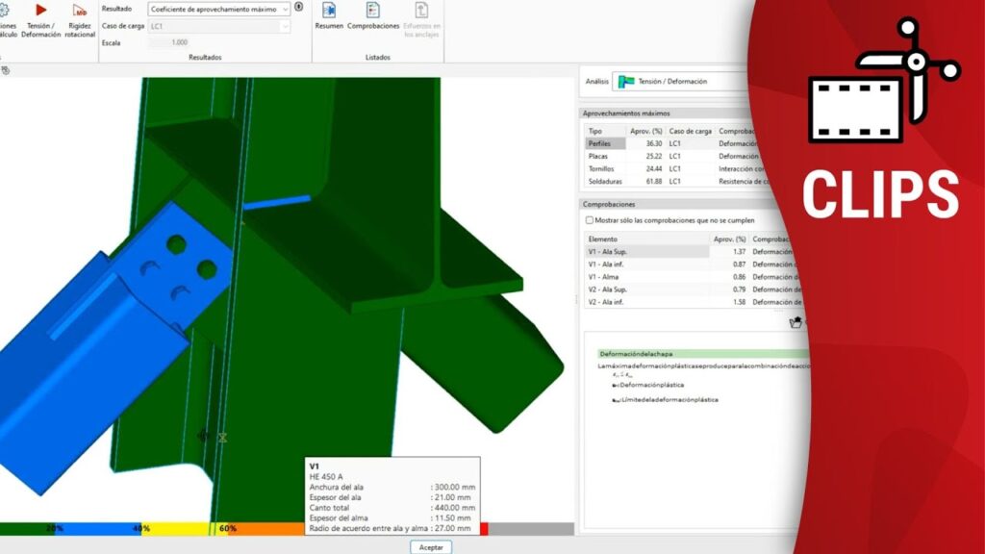The width and height of the screenshot is (985, 554).
Task: Select the Perfiles row in Aprovechamientos máximos
Action: [605, 143]
